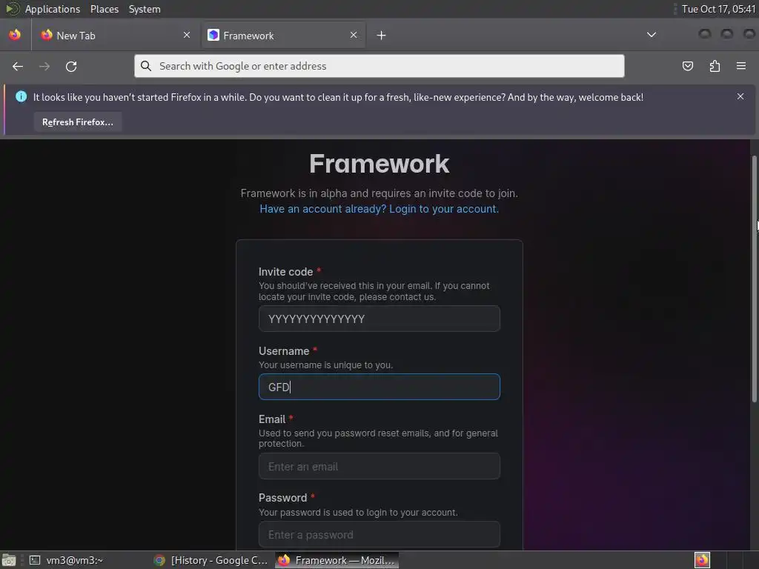Click the clock showing Tue Oct 17

(718, 9)
